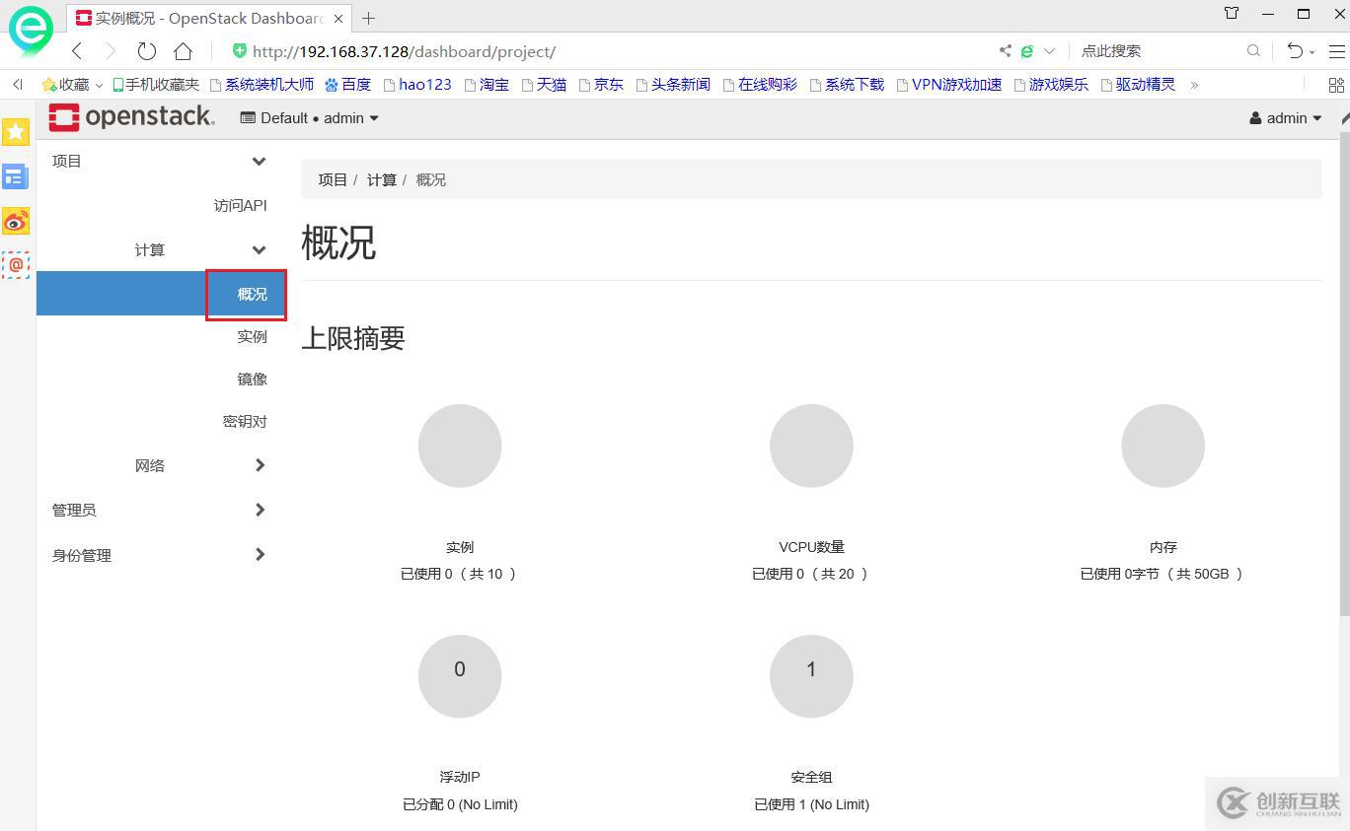Open the 手机收藏夹 bookmark
The width and height of the screenshot is (1350, 831).
coord(156,85)
